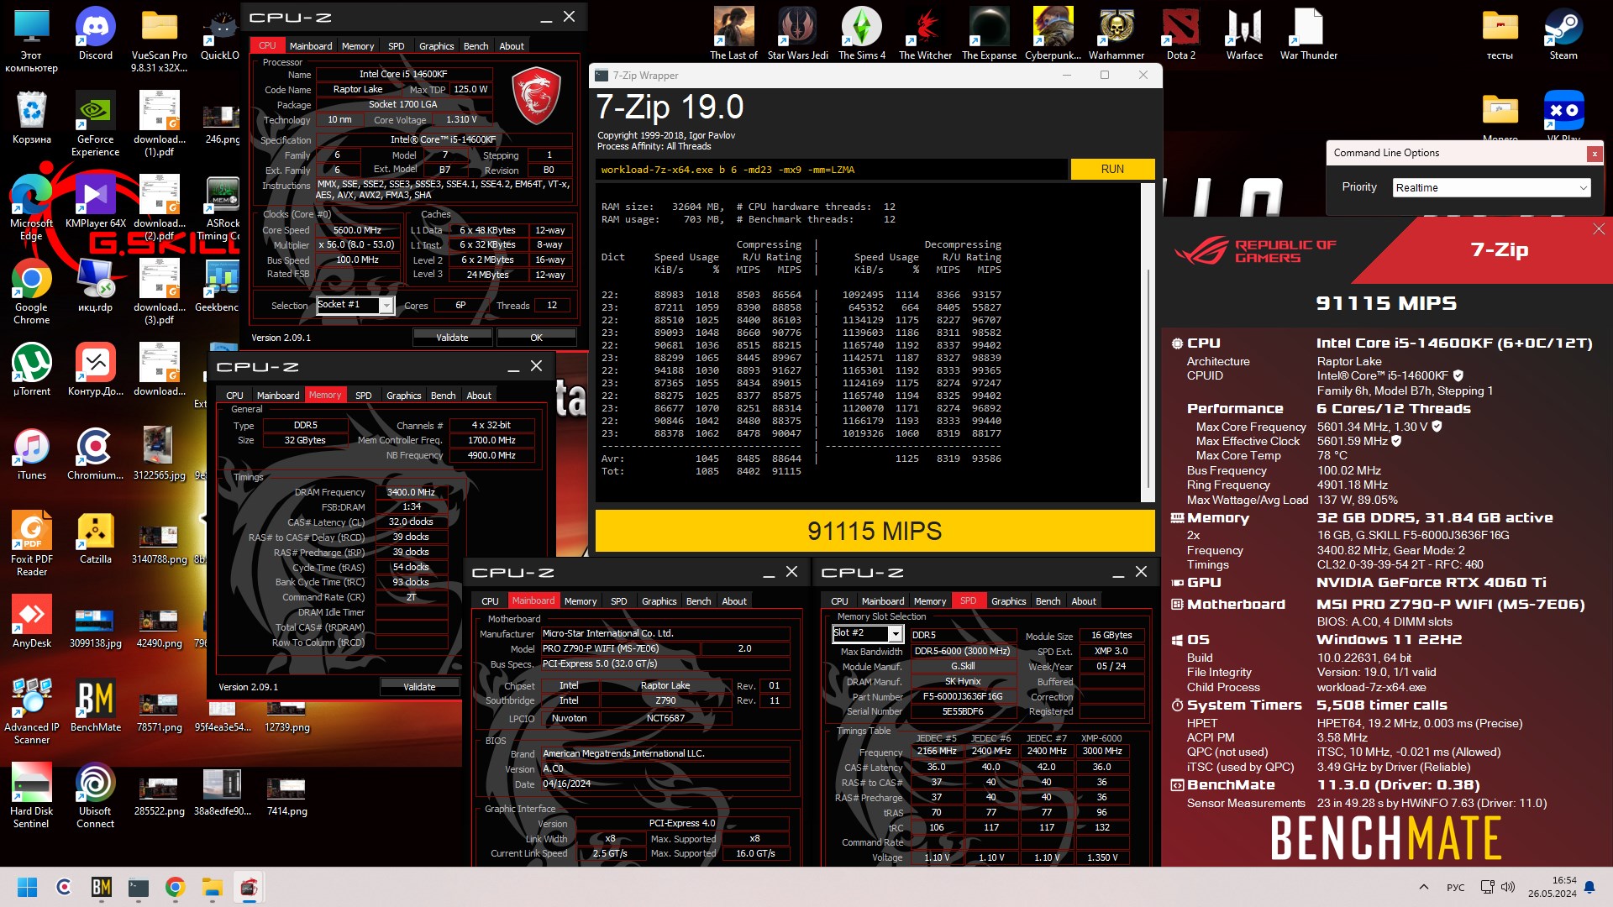1613x907 pixels.
Task: Click Validate in Memory CPU-Z window
Action: 419,687
